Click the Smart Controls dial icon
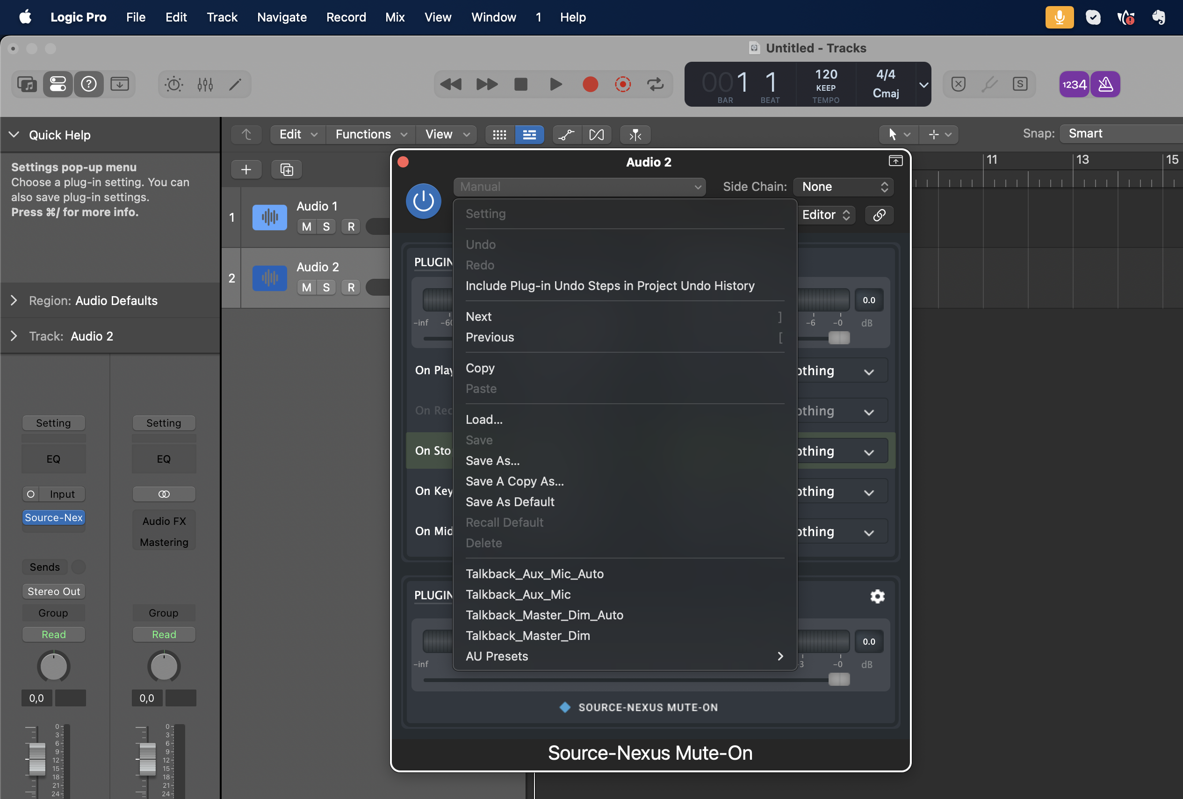 click(x=173, y=85)
